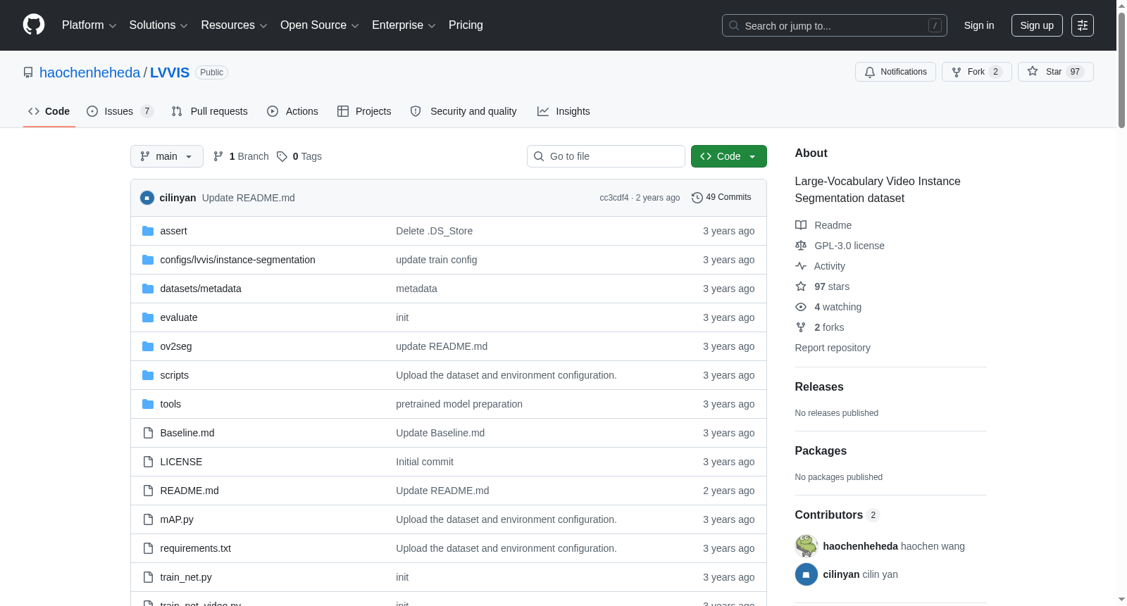
Task: Click the commit history clock icon
Action: pyautogui.click(x=697, y=198)
